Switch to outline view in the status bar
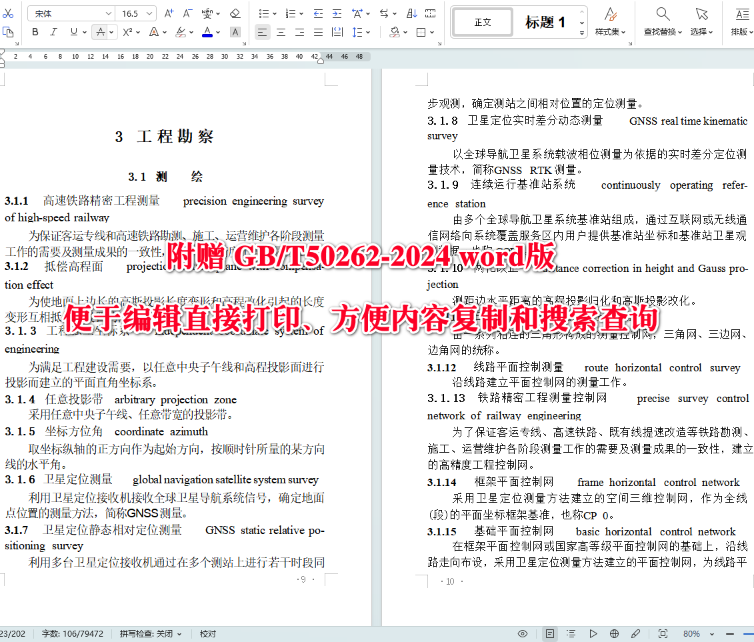754x642 pixels. pos(570,633)
